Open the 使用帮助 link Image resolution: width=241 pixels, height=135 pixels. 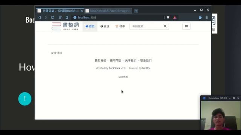[x=116, y=61]
